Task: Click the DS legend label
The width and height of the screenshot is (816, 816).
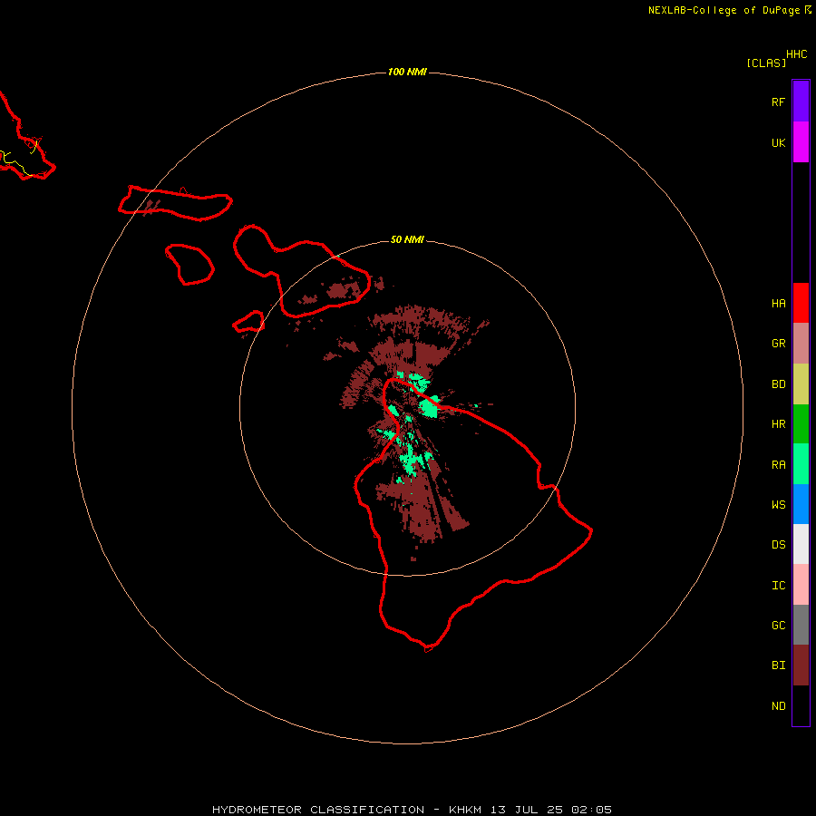Action: tap(778, 545)
